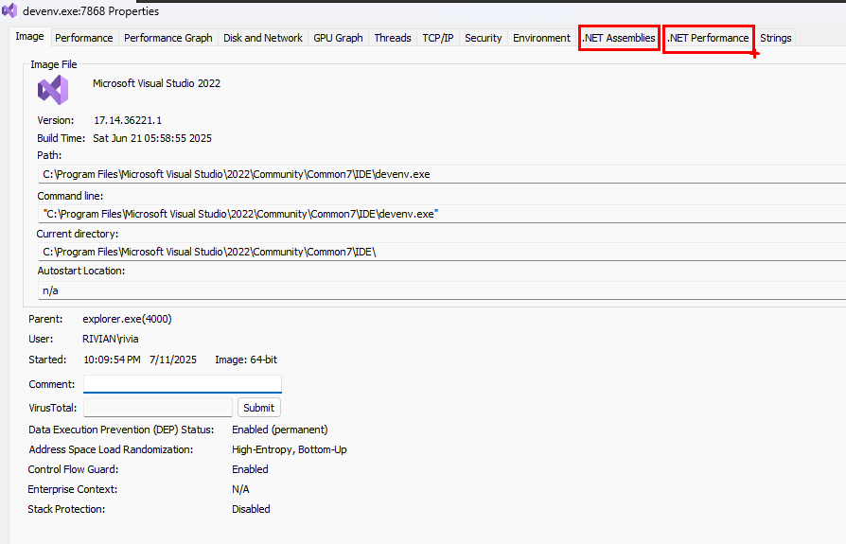This screenshot has width=846, height=544.
Task: Open the Environment tab
Action: (541, 38)
